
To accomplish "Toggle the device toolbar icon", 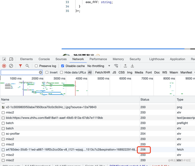I will click(x=11, y=59).
